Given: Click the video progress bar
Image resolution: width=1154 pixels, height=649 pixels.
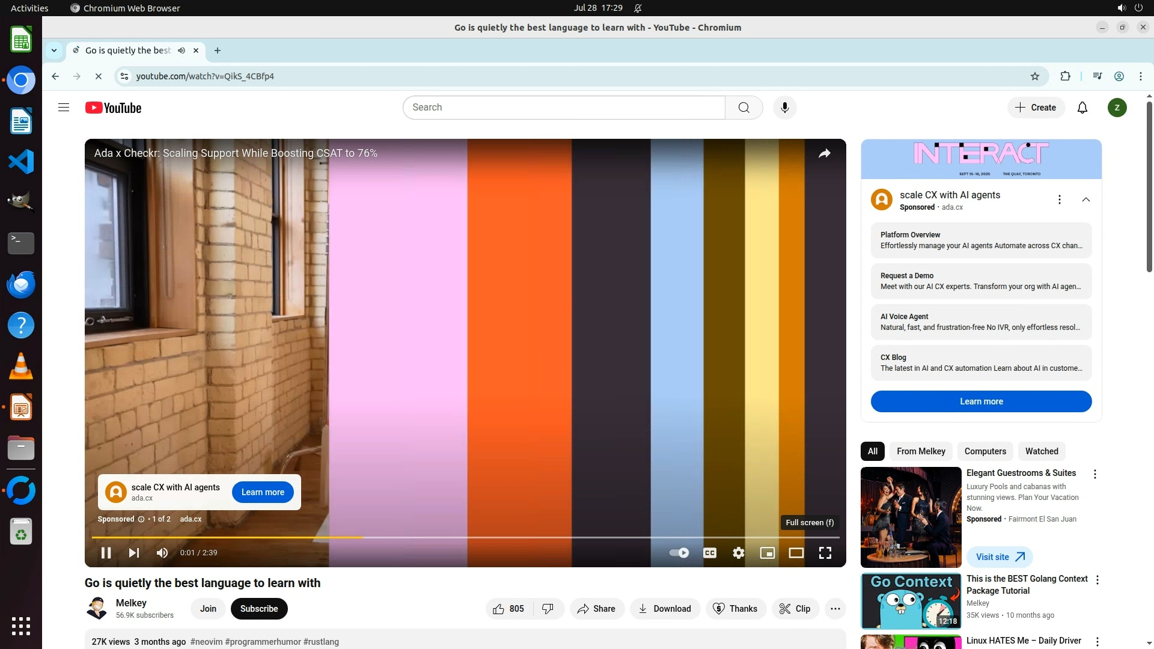Looking at the screenshot, I should tap(481, 537).
